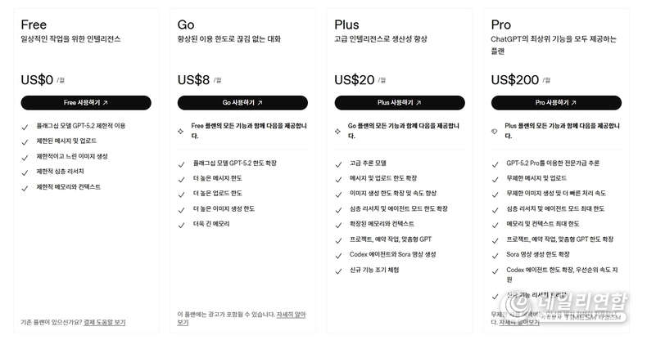Screen dimensions: 647x340
Task: Click the checkmark next to "신규 기능 조기 체험"
Action: [338, 271]
